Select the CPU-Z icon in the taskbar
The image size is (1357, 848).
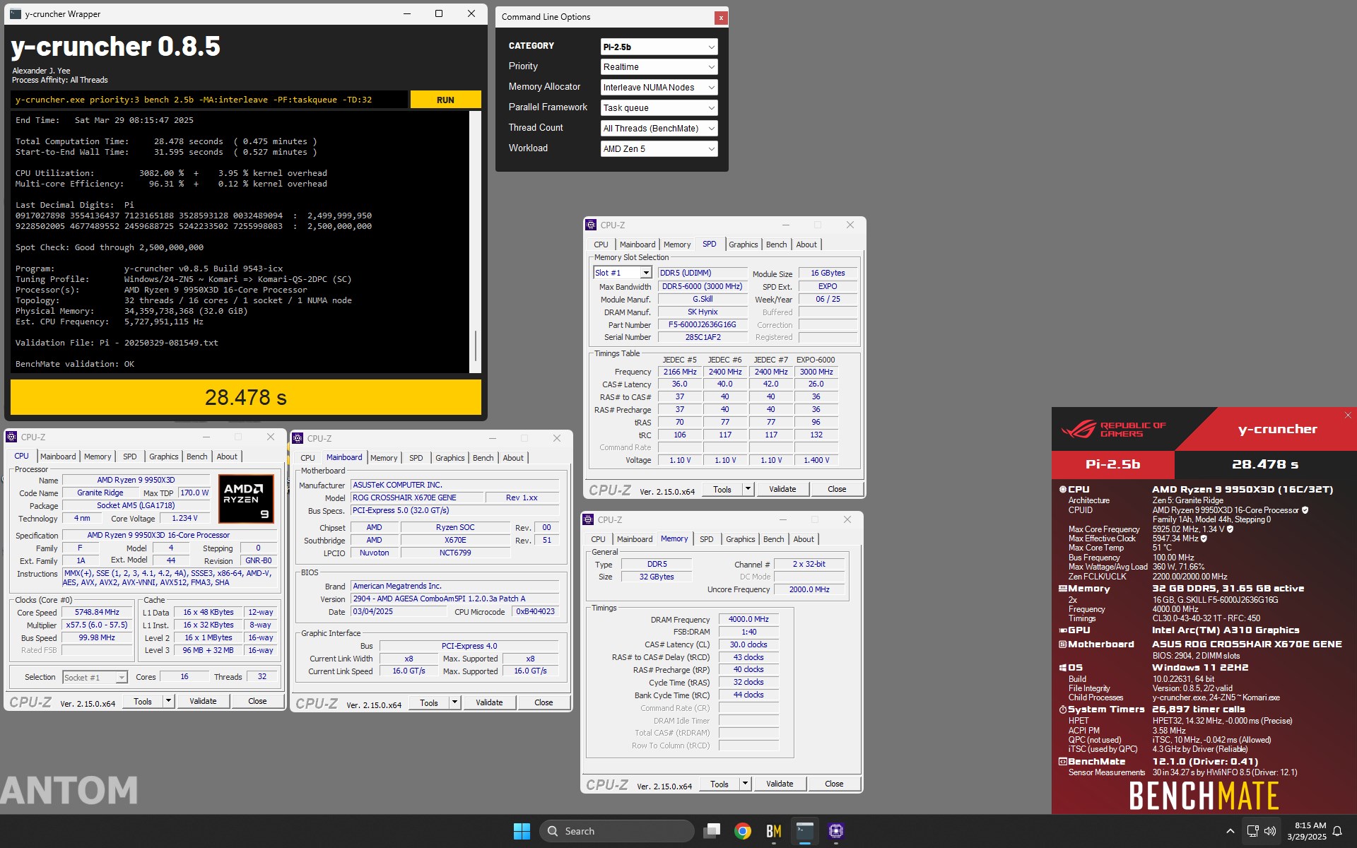point(836,831)
